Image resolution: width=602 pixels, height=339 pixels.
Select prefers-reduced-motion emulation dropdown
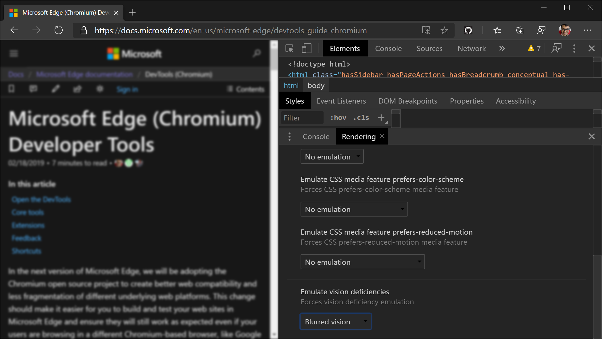362,262
